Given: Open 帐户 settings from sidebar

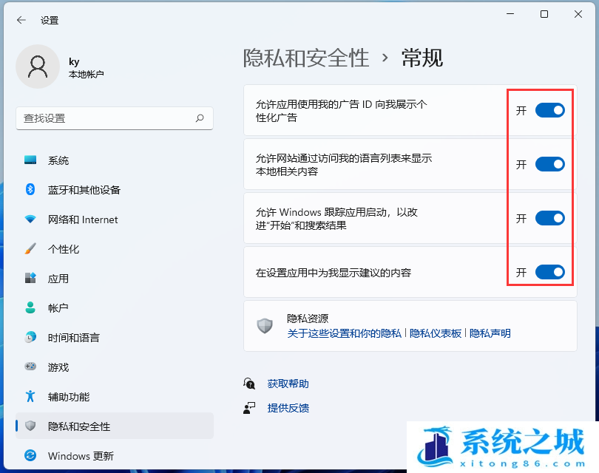Looking at the screenshot, I should coord(58,308).
